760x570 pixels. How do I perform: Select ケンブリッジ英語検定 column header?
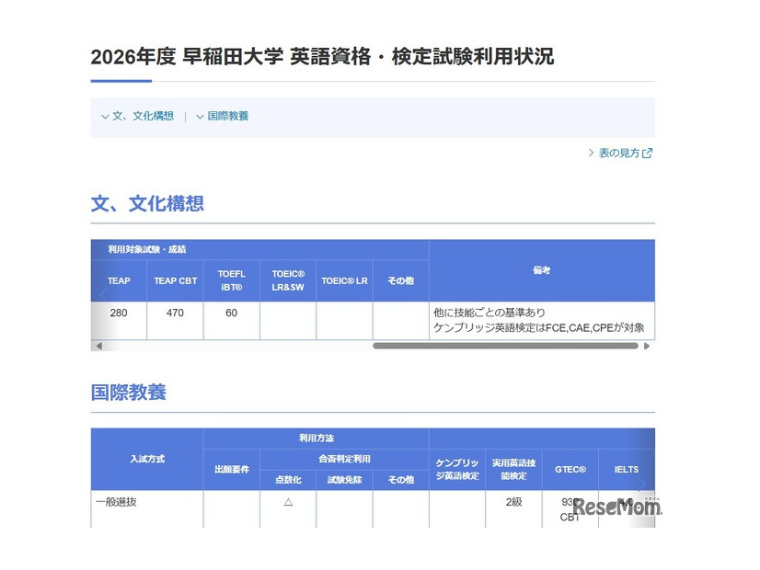coord(457,470)
